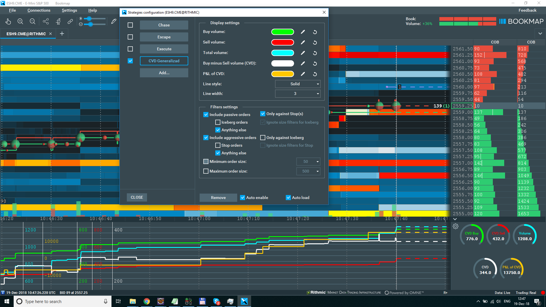Click the zoom-in magnifier tool
Image resolution: width=546 pixels, height=307 pixels.
click(x=20, y=21)
